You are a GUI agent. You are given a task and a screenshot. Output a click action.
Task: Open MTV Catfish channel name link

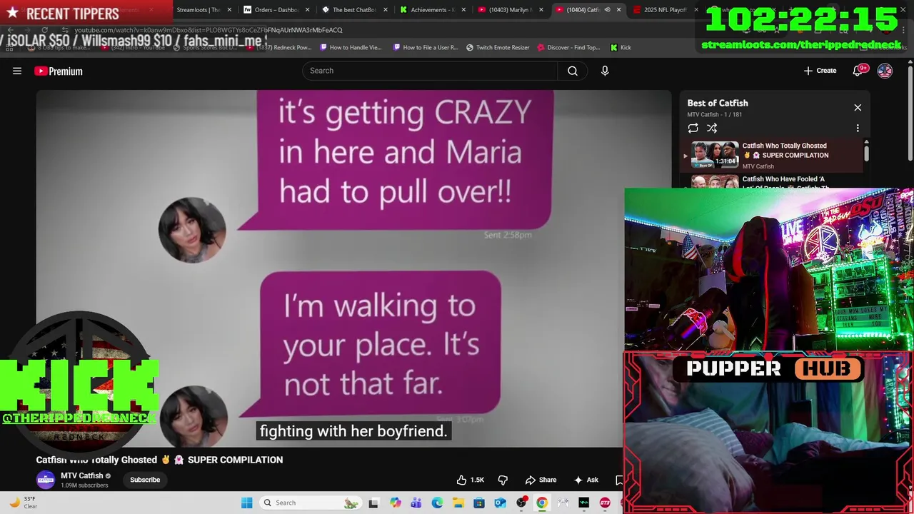pos(81,475)
